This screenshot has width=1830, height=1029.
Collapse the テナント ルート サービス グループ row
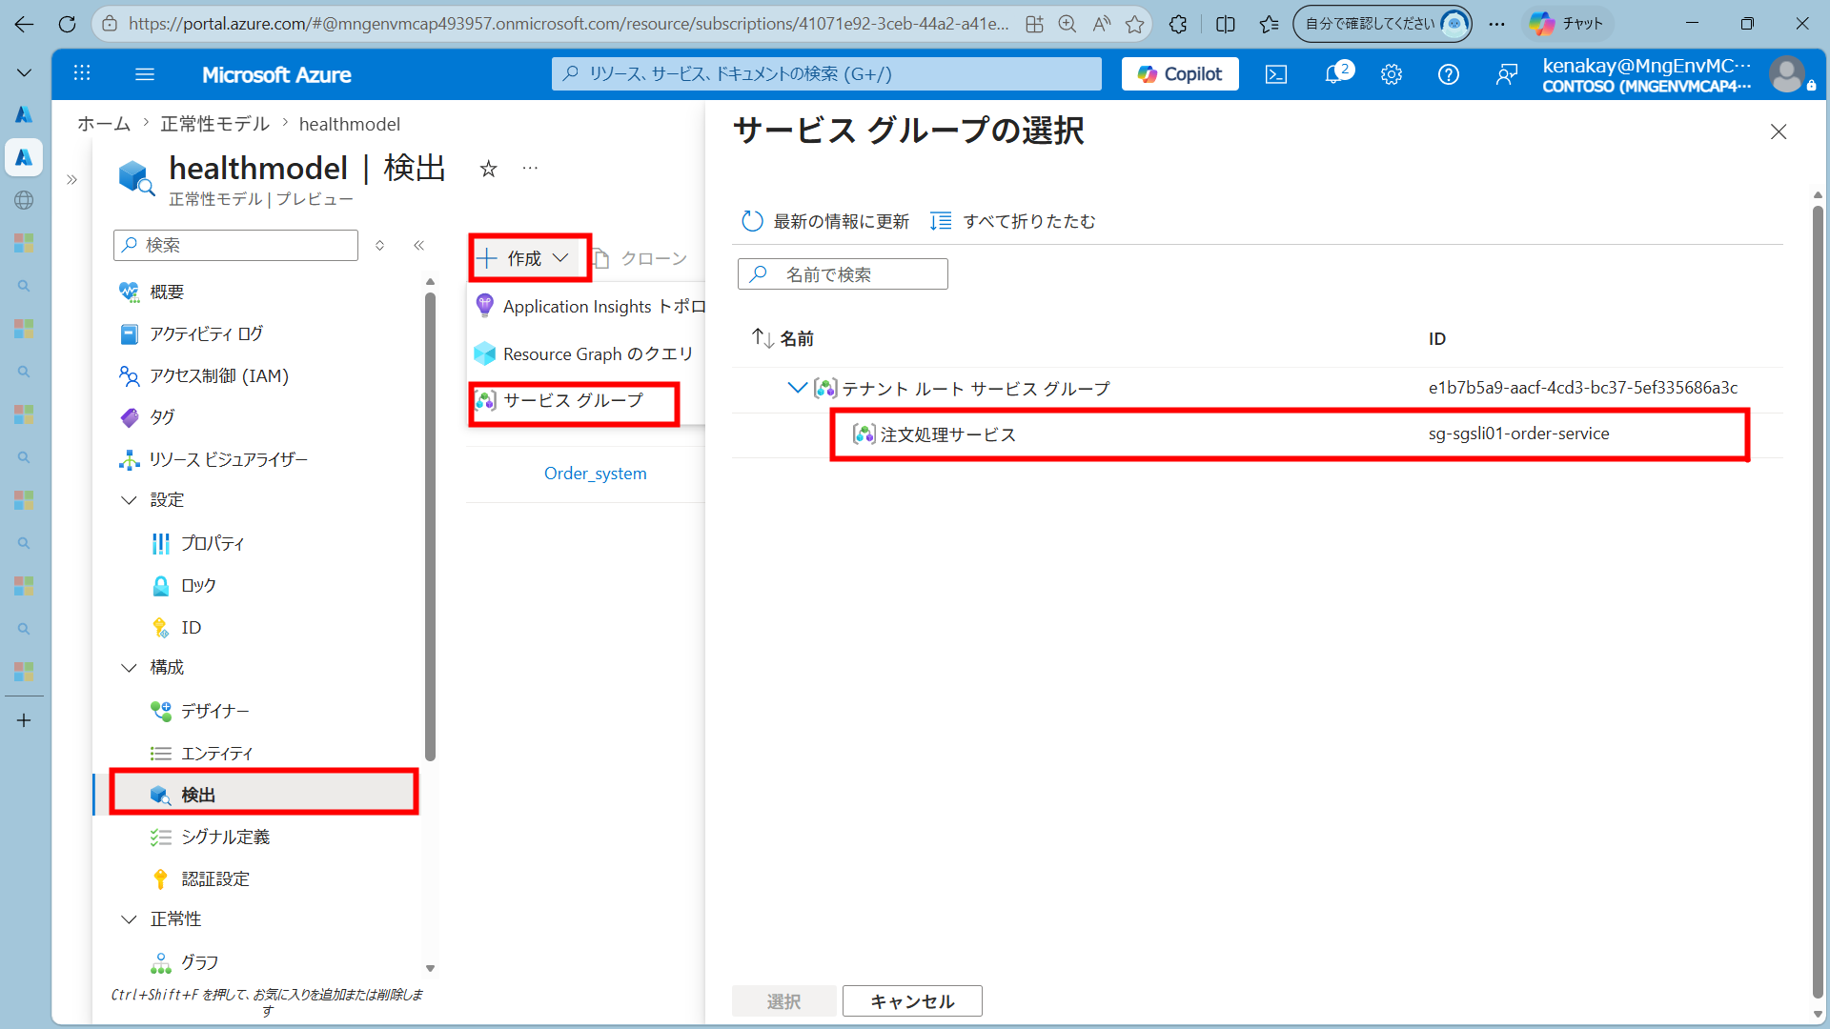click(x=797, y=388)
